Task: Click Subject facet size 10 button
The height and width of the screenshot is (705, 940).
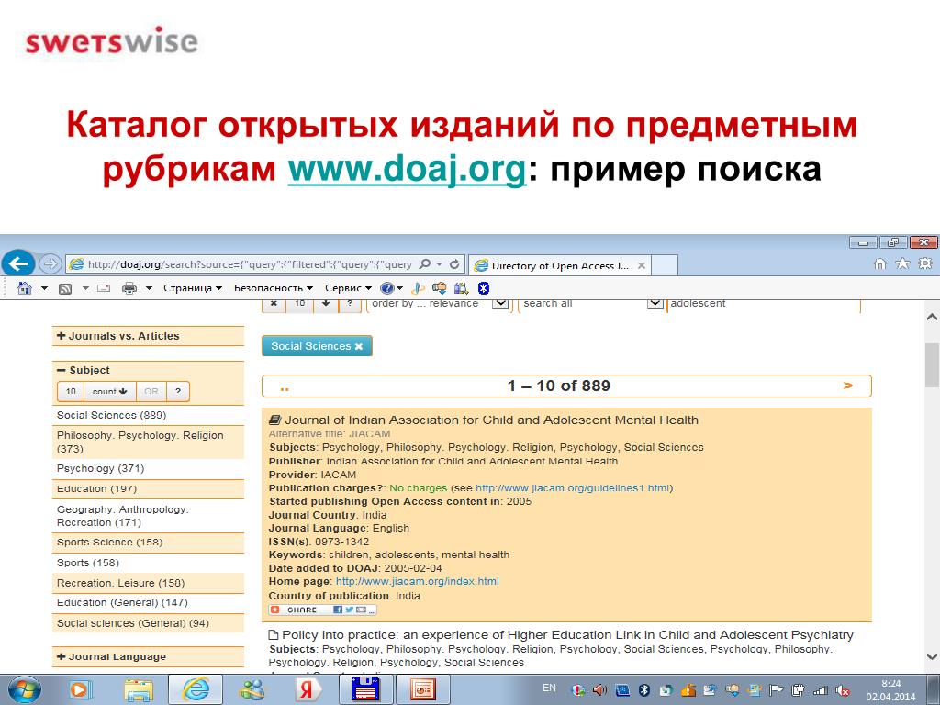Action: tap(70, 391)
